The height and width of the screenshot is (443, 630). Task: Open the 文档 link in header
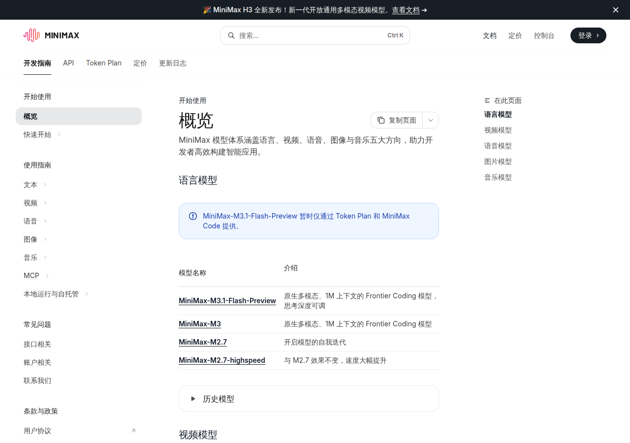(490, 35)
